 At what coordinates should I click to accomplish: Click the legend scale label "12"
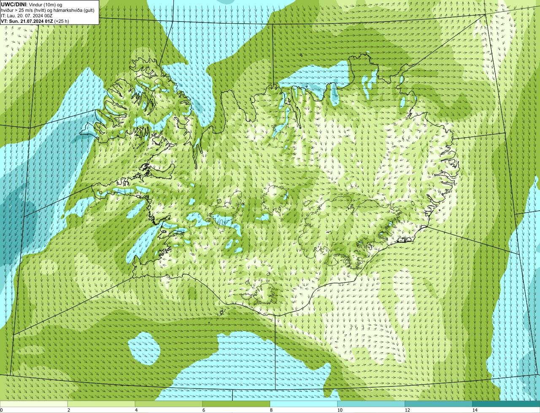pos(407,410)
